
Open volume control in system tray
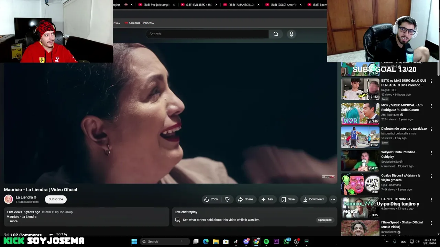(x=418, y=242)
